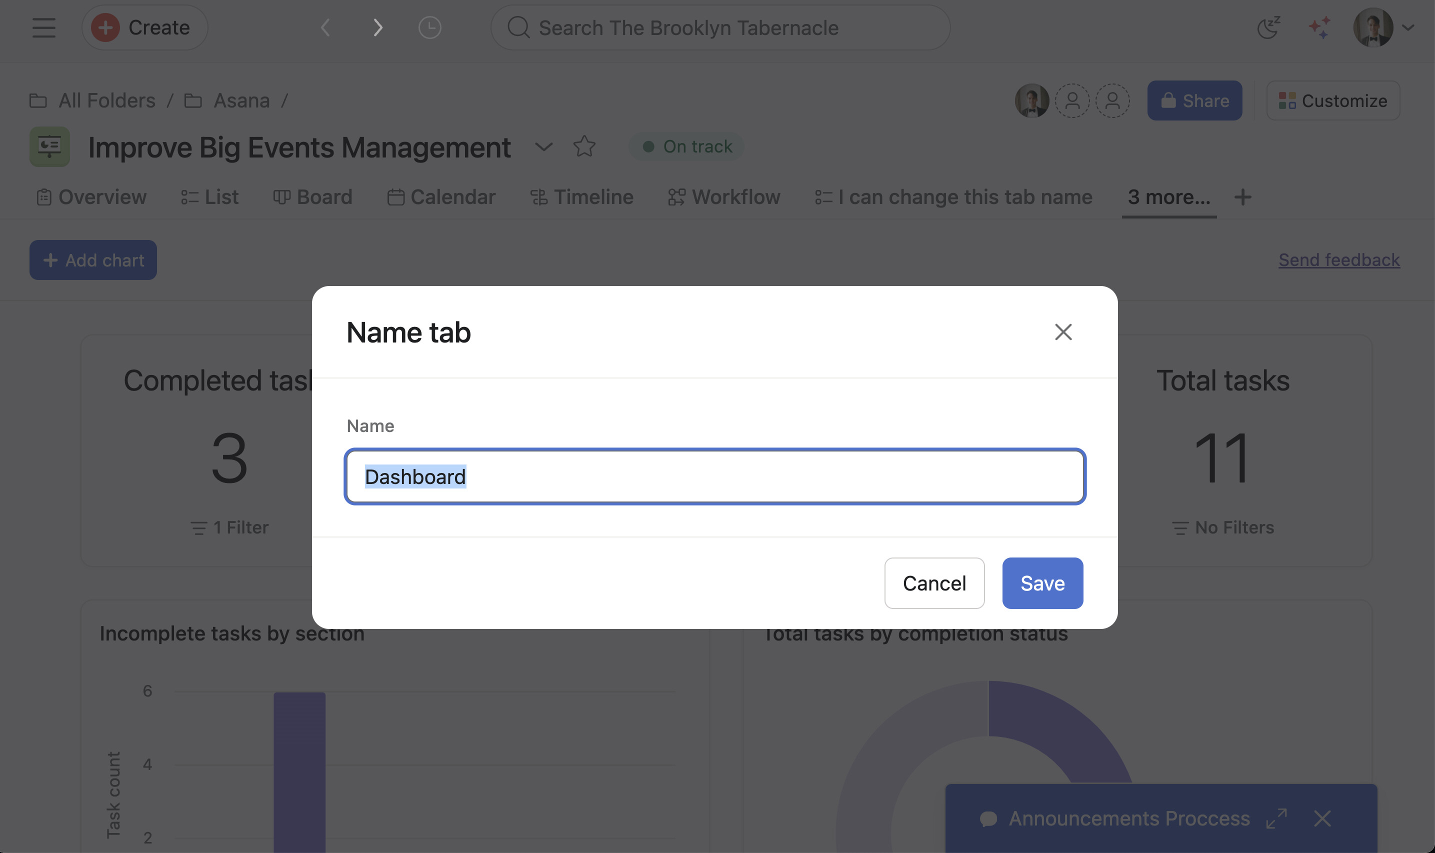Image resolution: width=1435 pixels, height=853 pixels.
Task: Expand the Announcements Proccess panel
Action: tap(1276, 818)
